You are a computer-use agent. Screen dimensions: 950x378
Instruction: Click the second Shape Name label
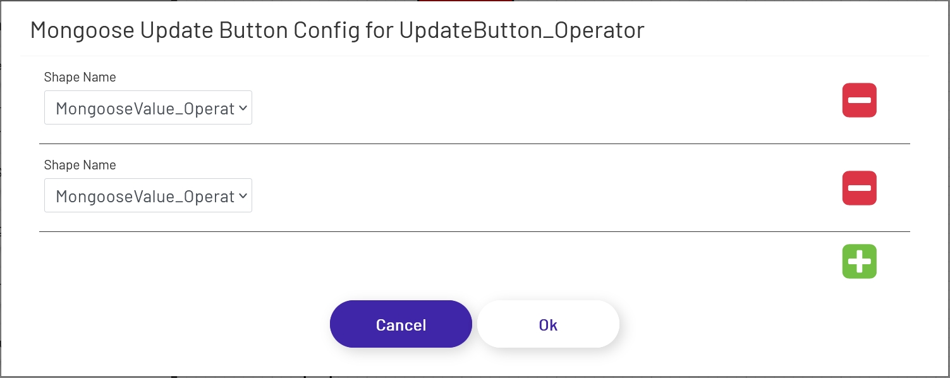point(80,164)
